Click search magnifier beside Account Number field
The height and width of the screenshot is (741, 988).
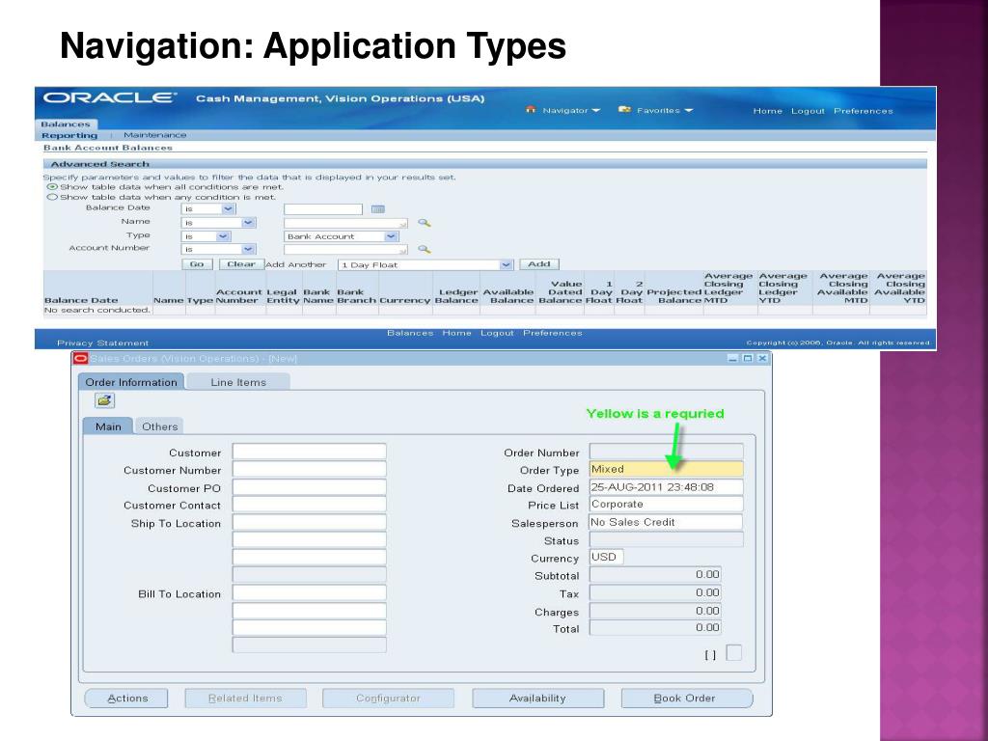click(x=425, y=249)
